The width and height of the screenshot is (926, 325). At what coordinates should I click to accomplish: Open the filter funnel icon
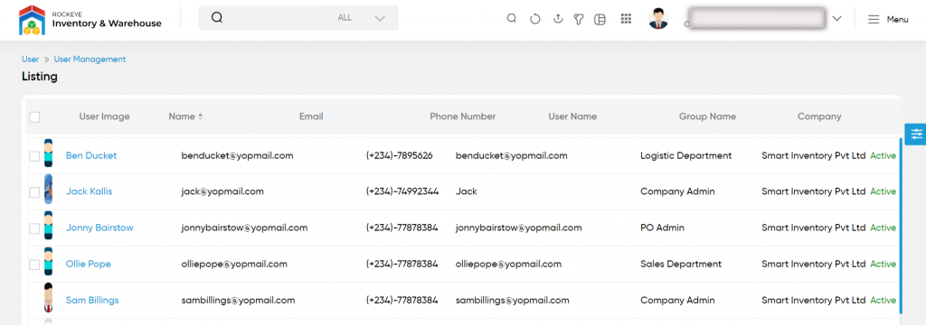point(579,19)
